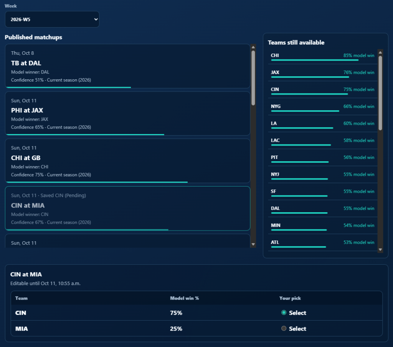The height and width of the screenshot is (347, 393).
Task: Click the matchups list scroll-down arrow
Action: 253,244
